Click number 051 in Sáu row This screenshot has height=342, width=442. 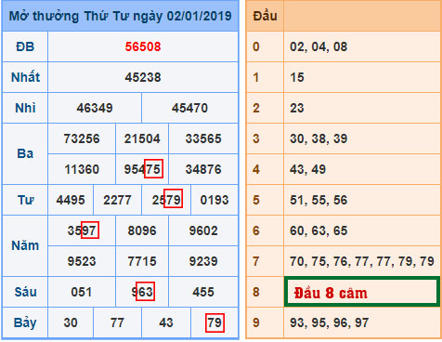pyautogui.click(x=82, y=292)
